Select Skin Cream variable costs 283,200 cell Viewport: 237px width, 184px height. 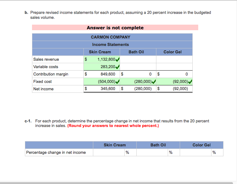pyautogui.click(x=102, y=67)
